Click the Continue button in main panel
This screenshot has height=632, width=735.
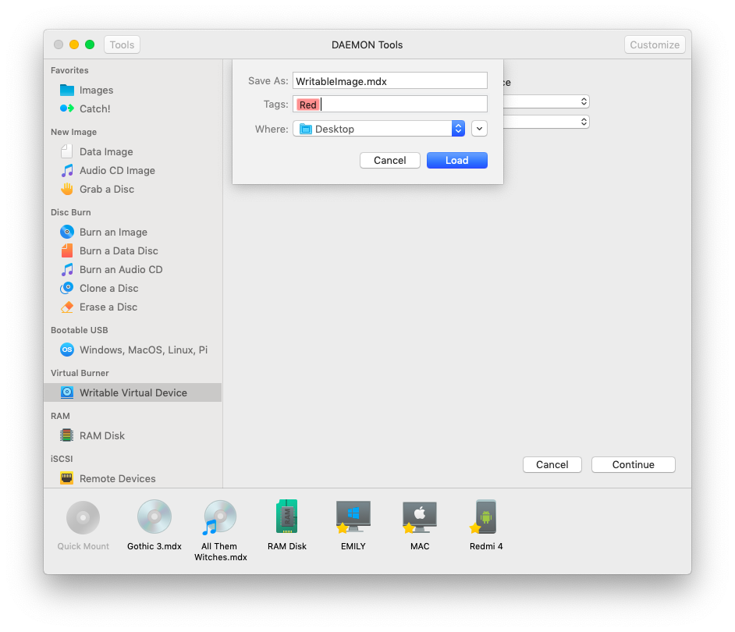pyautogui.click(x=634, y=464)
